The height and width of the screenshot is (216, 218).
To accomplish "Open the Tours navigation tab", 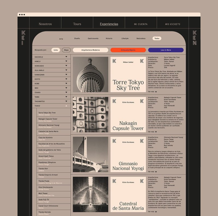I will pos(77,24).
